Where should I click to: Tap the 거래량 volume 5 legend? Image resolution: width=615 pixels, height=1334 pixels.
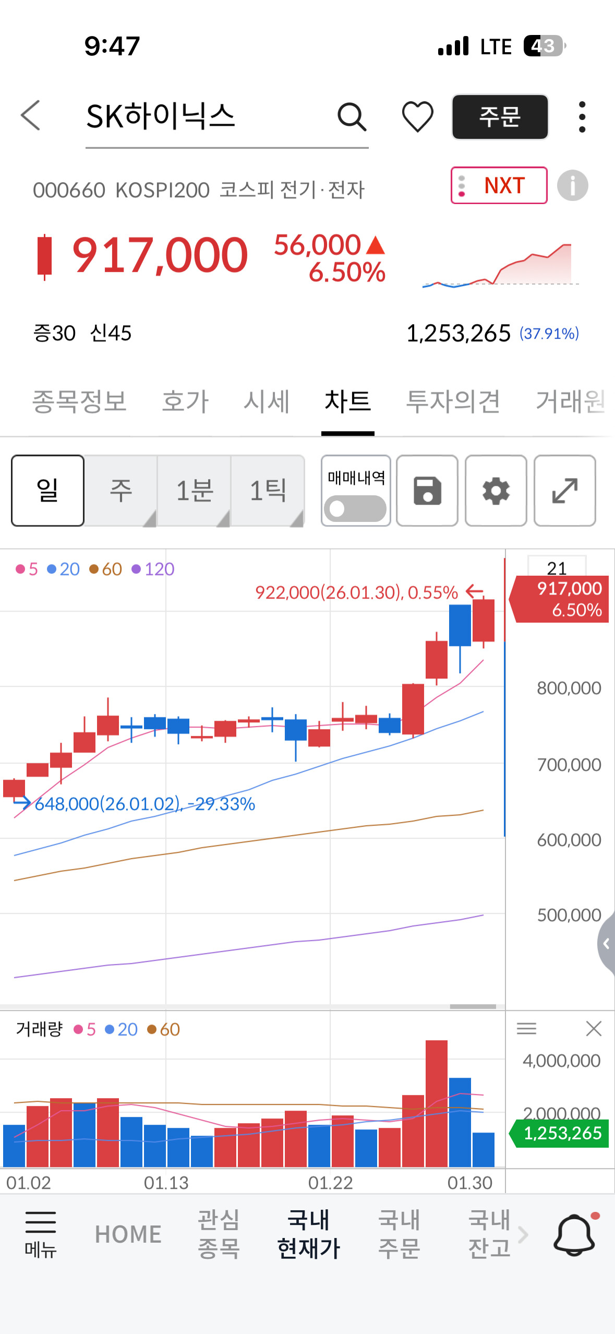(85, 1029)
